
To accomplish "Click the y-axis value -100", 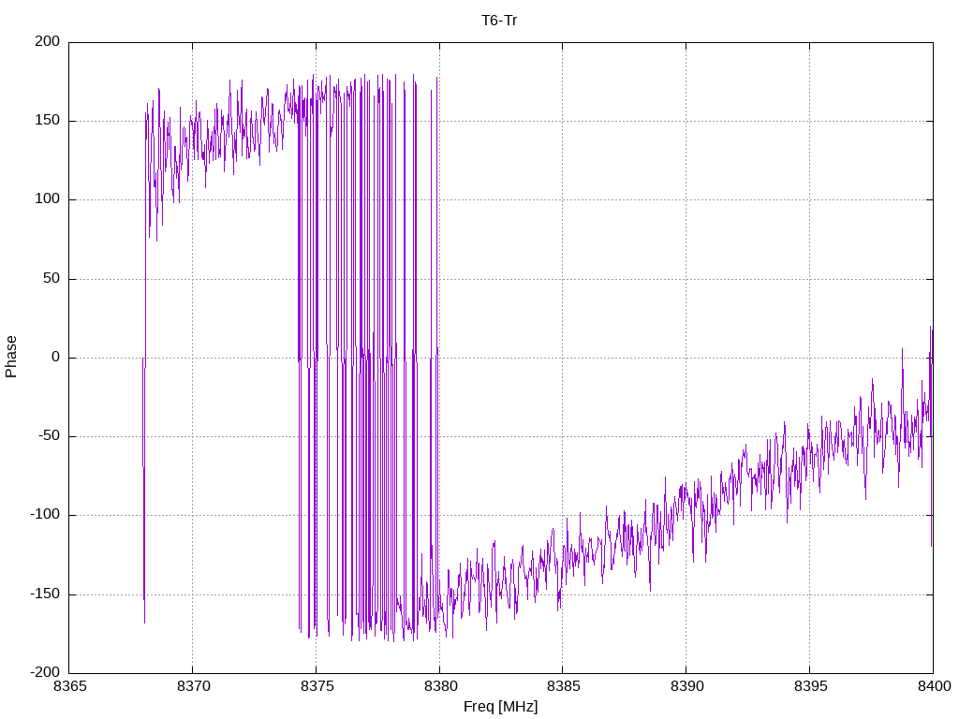I will tap(45, 515).
